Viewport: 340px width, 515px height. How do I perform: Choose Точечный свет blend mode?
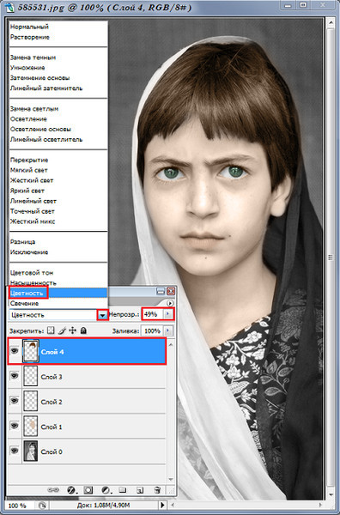coord(32,211)
